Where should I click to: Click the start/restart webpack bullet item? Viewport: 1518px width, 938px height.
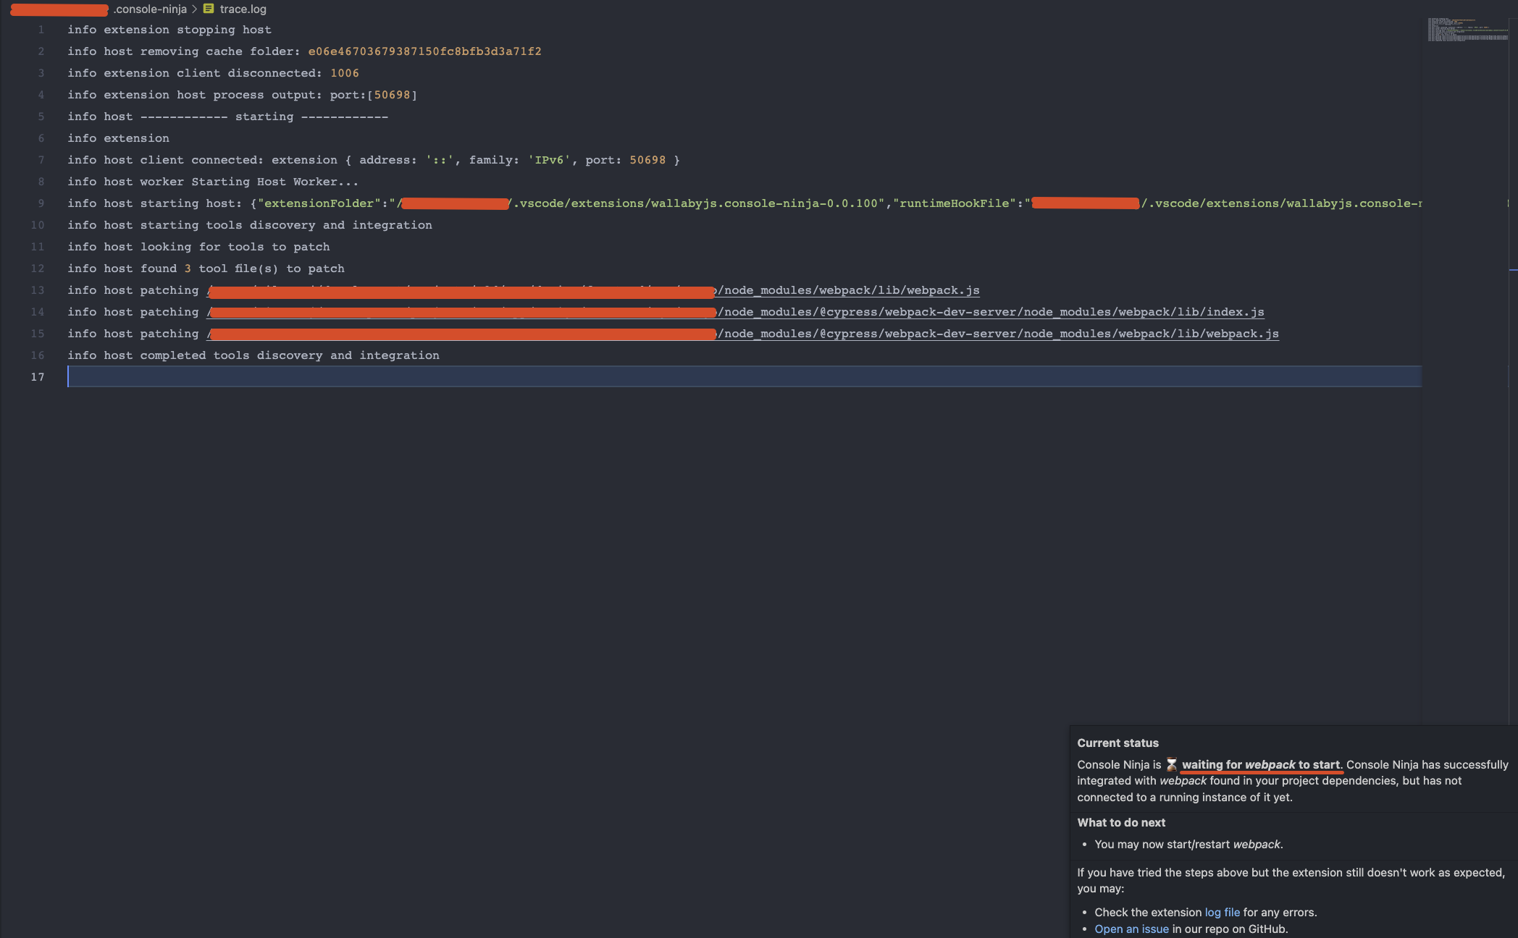coord(1188,844)
